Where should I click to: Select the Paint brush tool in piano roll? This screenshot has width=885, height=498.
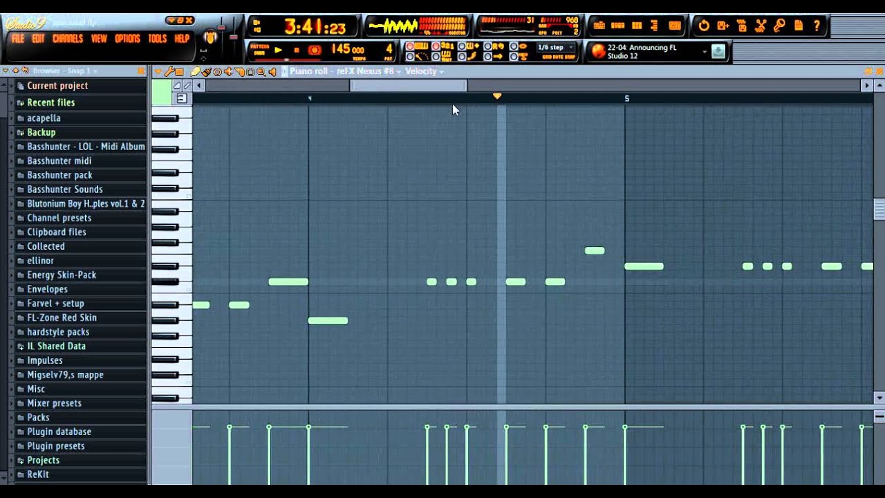pos(206,71)
